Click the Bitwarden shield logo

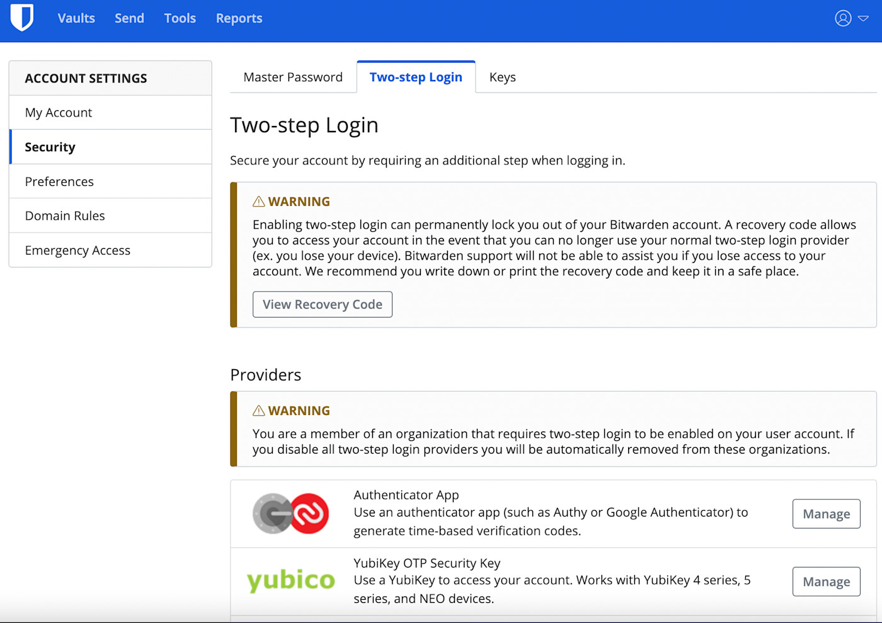click(22, 18)
